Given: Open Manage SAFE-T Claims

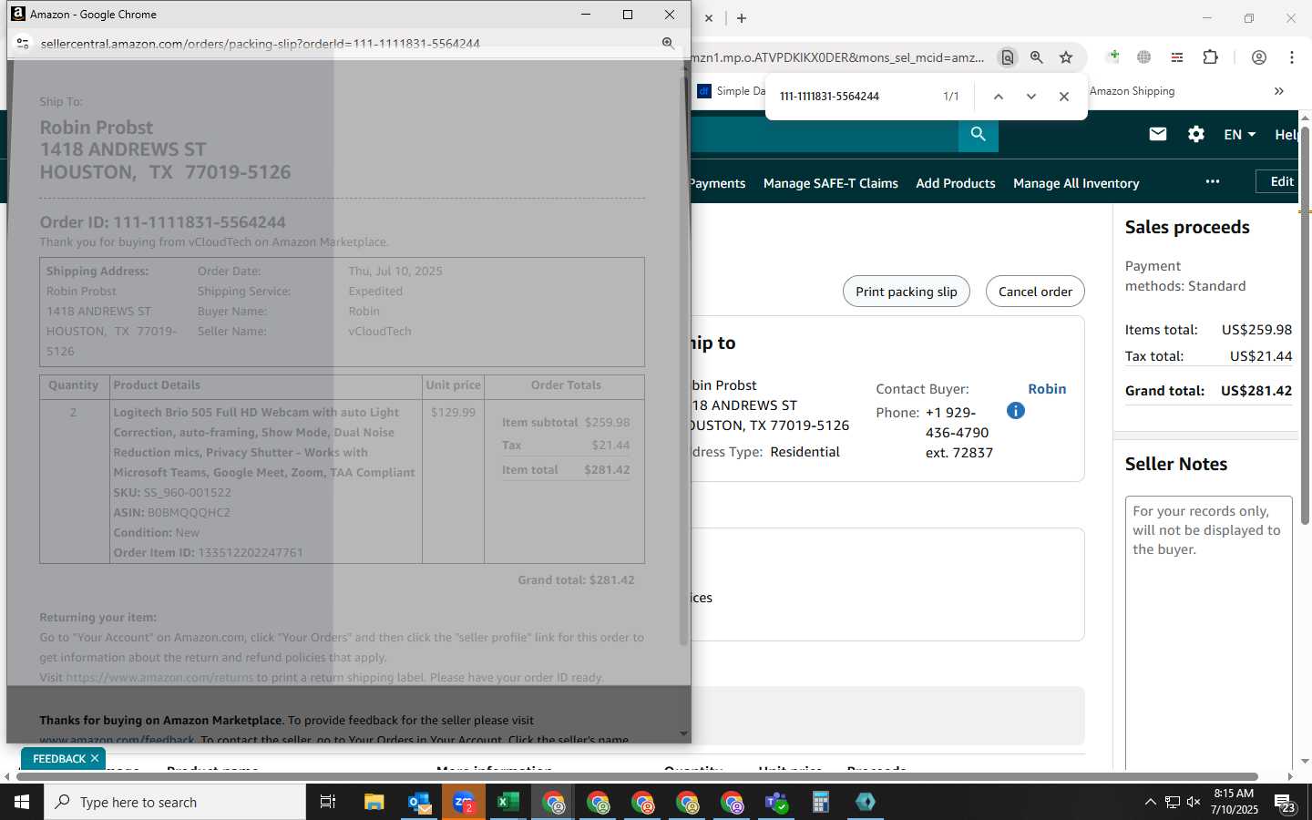Looking at the screenshot, I should coord(831,183).
